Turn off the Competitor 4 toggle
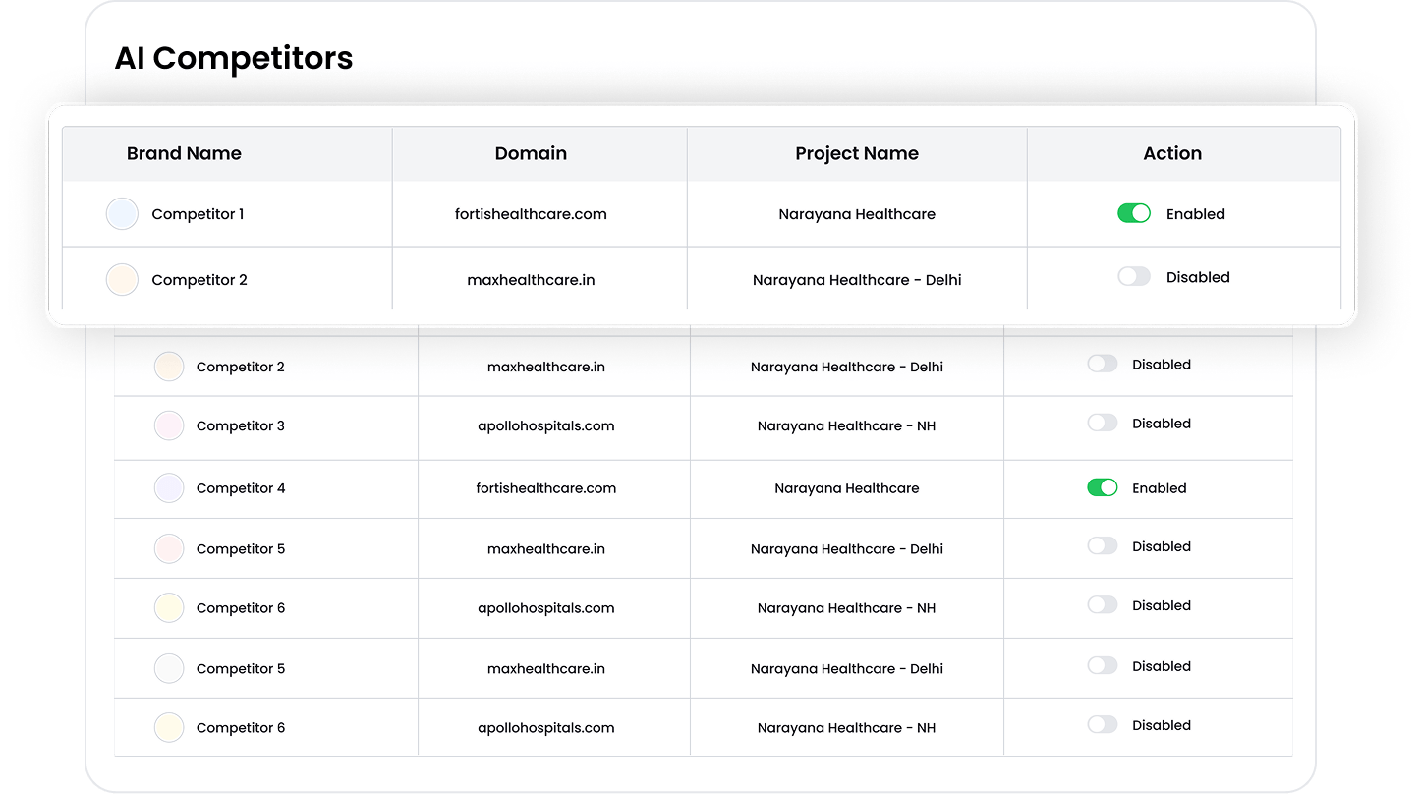Image resolution: width=1419 pixels, height=794 pixels. click(x=1102, y=488)
